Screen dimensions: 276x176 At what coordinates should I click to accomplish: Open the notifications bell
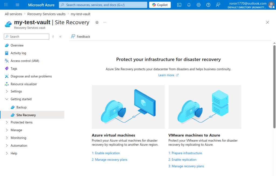pyautogui.click(x=189, y=5)
